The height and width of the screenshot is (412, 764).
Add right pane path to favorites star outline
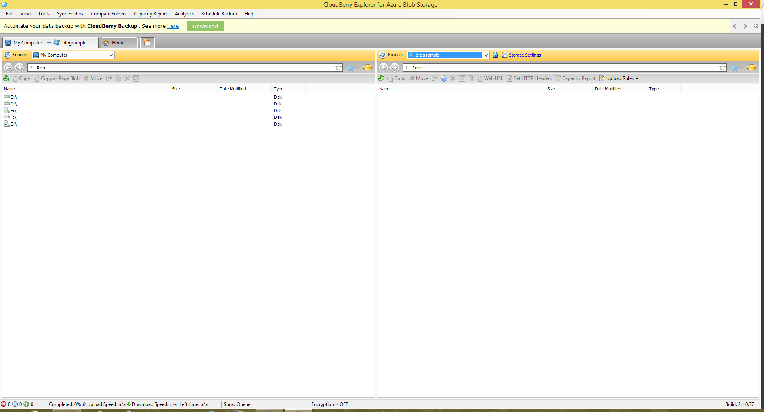pyautogui.click(x=722, y=67)
